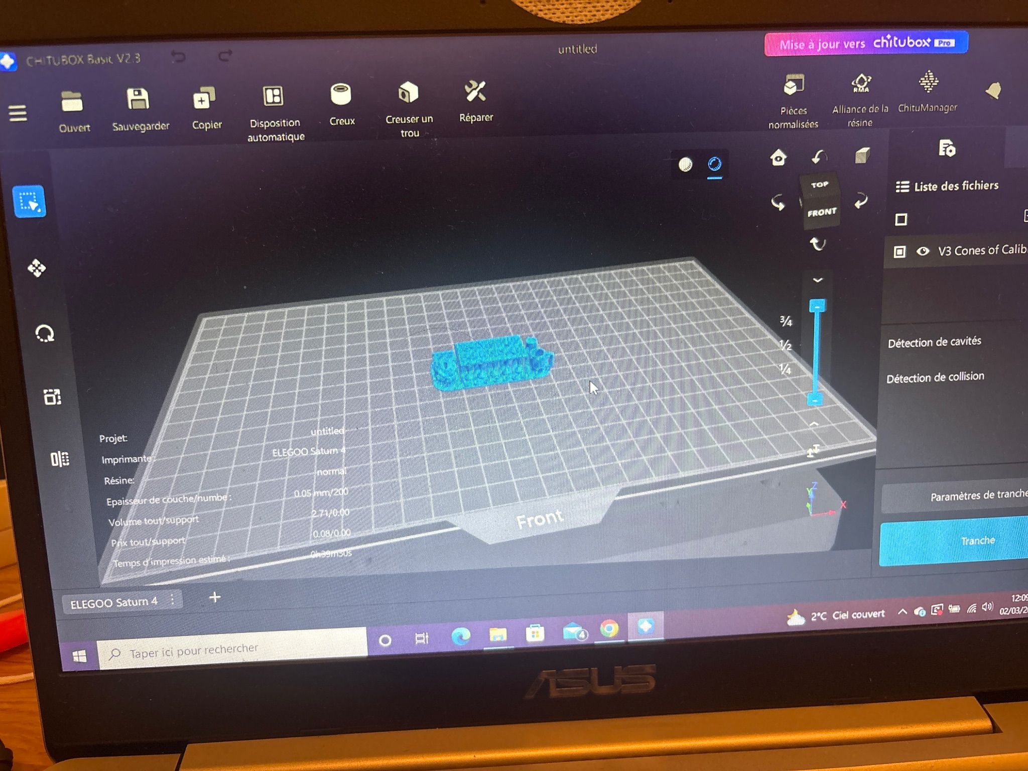Select Creuser un trou tool
Image resolution: width=1028 pixels, height=771 pixels.
click(408, 92)
